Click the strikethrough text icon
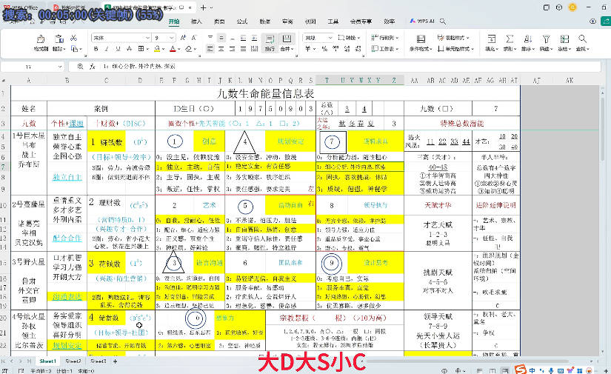Viewport: 611px width, 374px height. 128,50
